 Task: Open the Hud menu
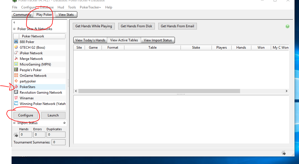(x=61, y=7)
